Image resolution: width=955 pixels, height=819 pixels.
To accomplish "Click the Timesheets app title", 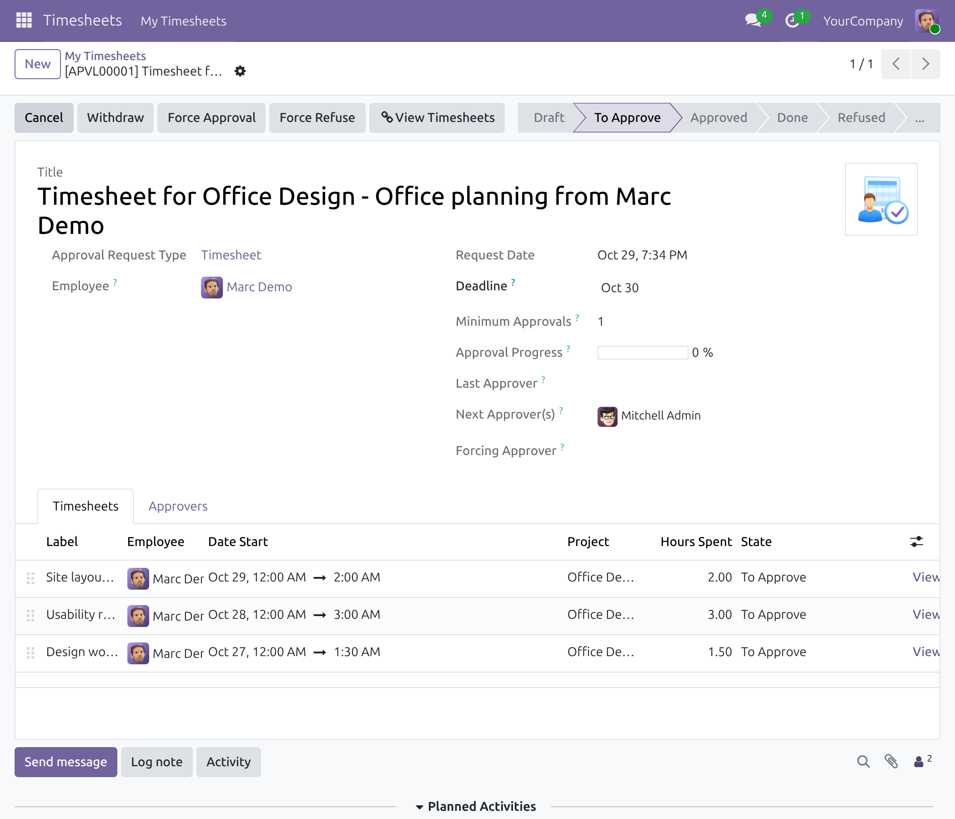I will [x=82, y=20].
